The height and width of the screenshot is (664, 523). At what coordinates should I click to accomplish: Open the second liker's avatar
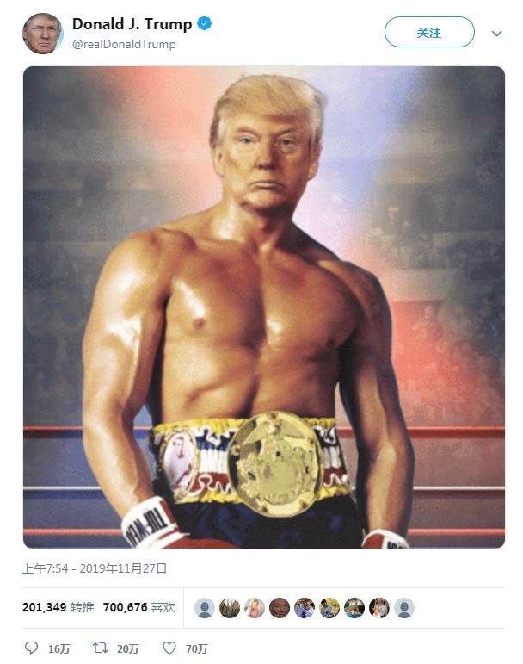[x=230, y=608]
